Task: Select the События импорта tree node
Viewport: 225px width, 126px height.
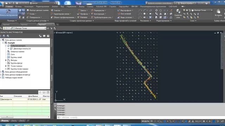Action: pos(18,46)
